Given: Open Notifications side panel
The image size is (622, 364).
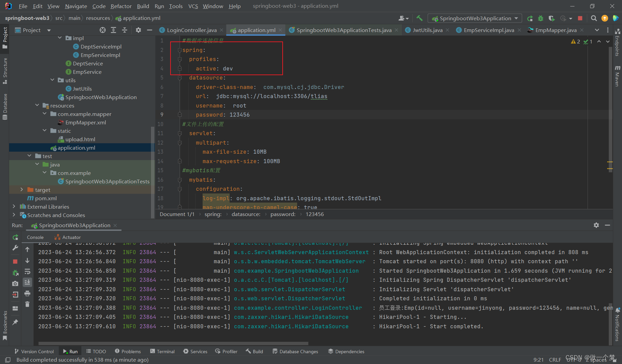Looking at the screenshot, I should tap(617, 324).
